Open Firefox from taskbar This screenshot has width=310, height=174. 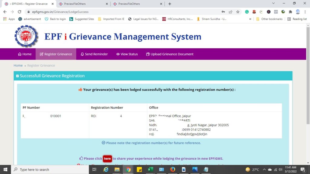[x=173, y=169]
